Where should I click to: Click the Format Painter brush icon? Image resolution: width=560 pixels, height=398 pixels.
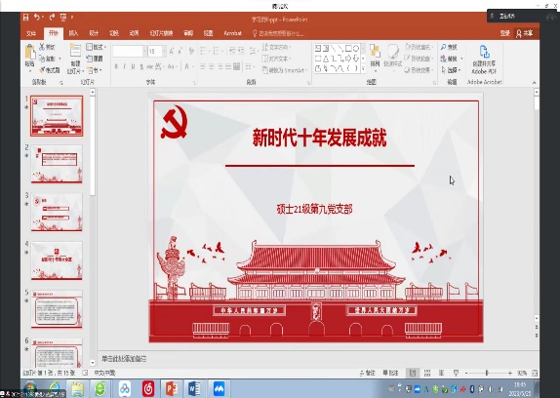pos(42,70)
